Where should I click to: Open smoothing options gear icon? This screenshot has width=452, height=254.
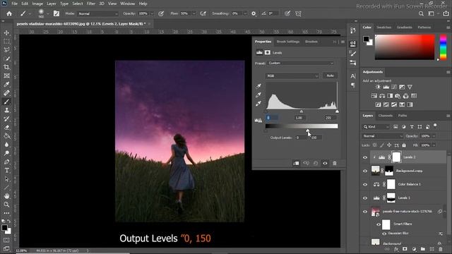pyautogui.click(x=254, y=13)
